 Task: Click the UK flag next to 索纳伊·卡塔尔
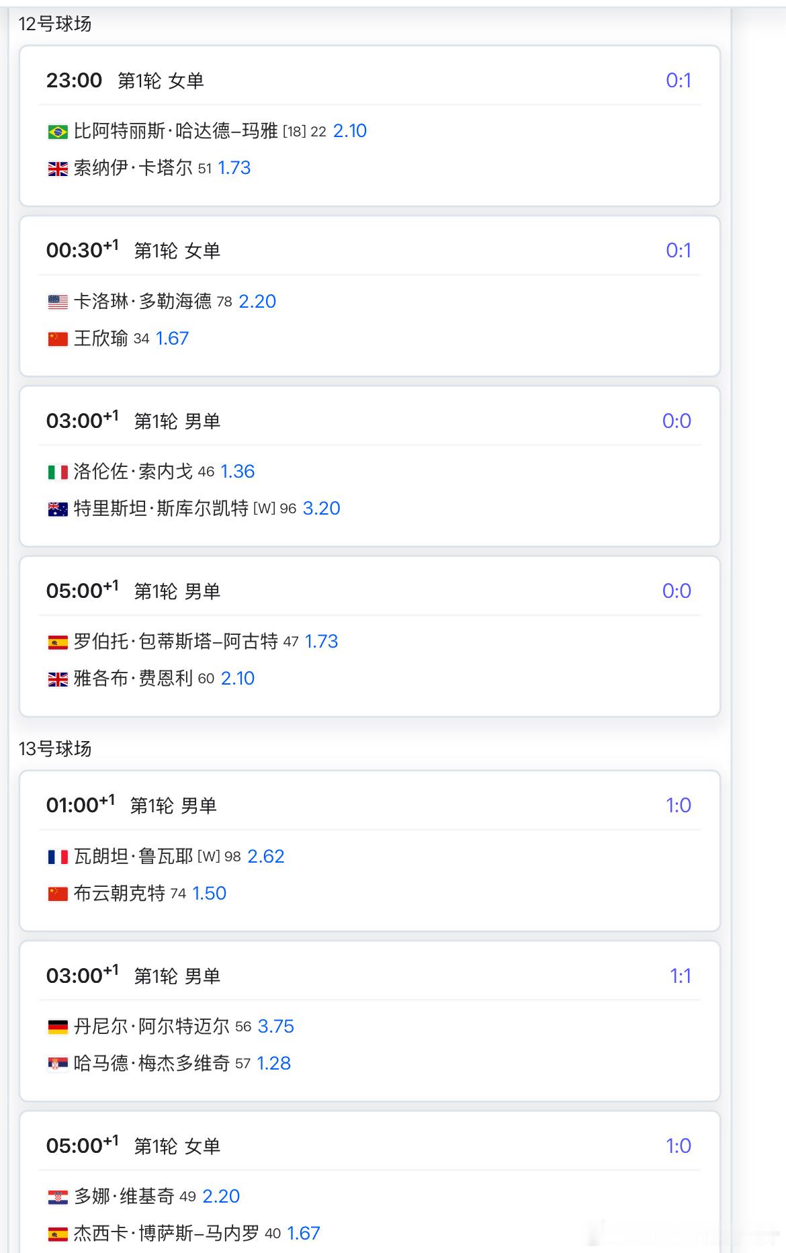pyautogui.click(x=58, y=169)
